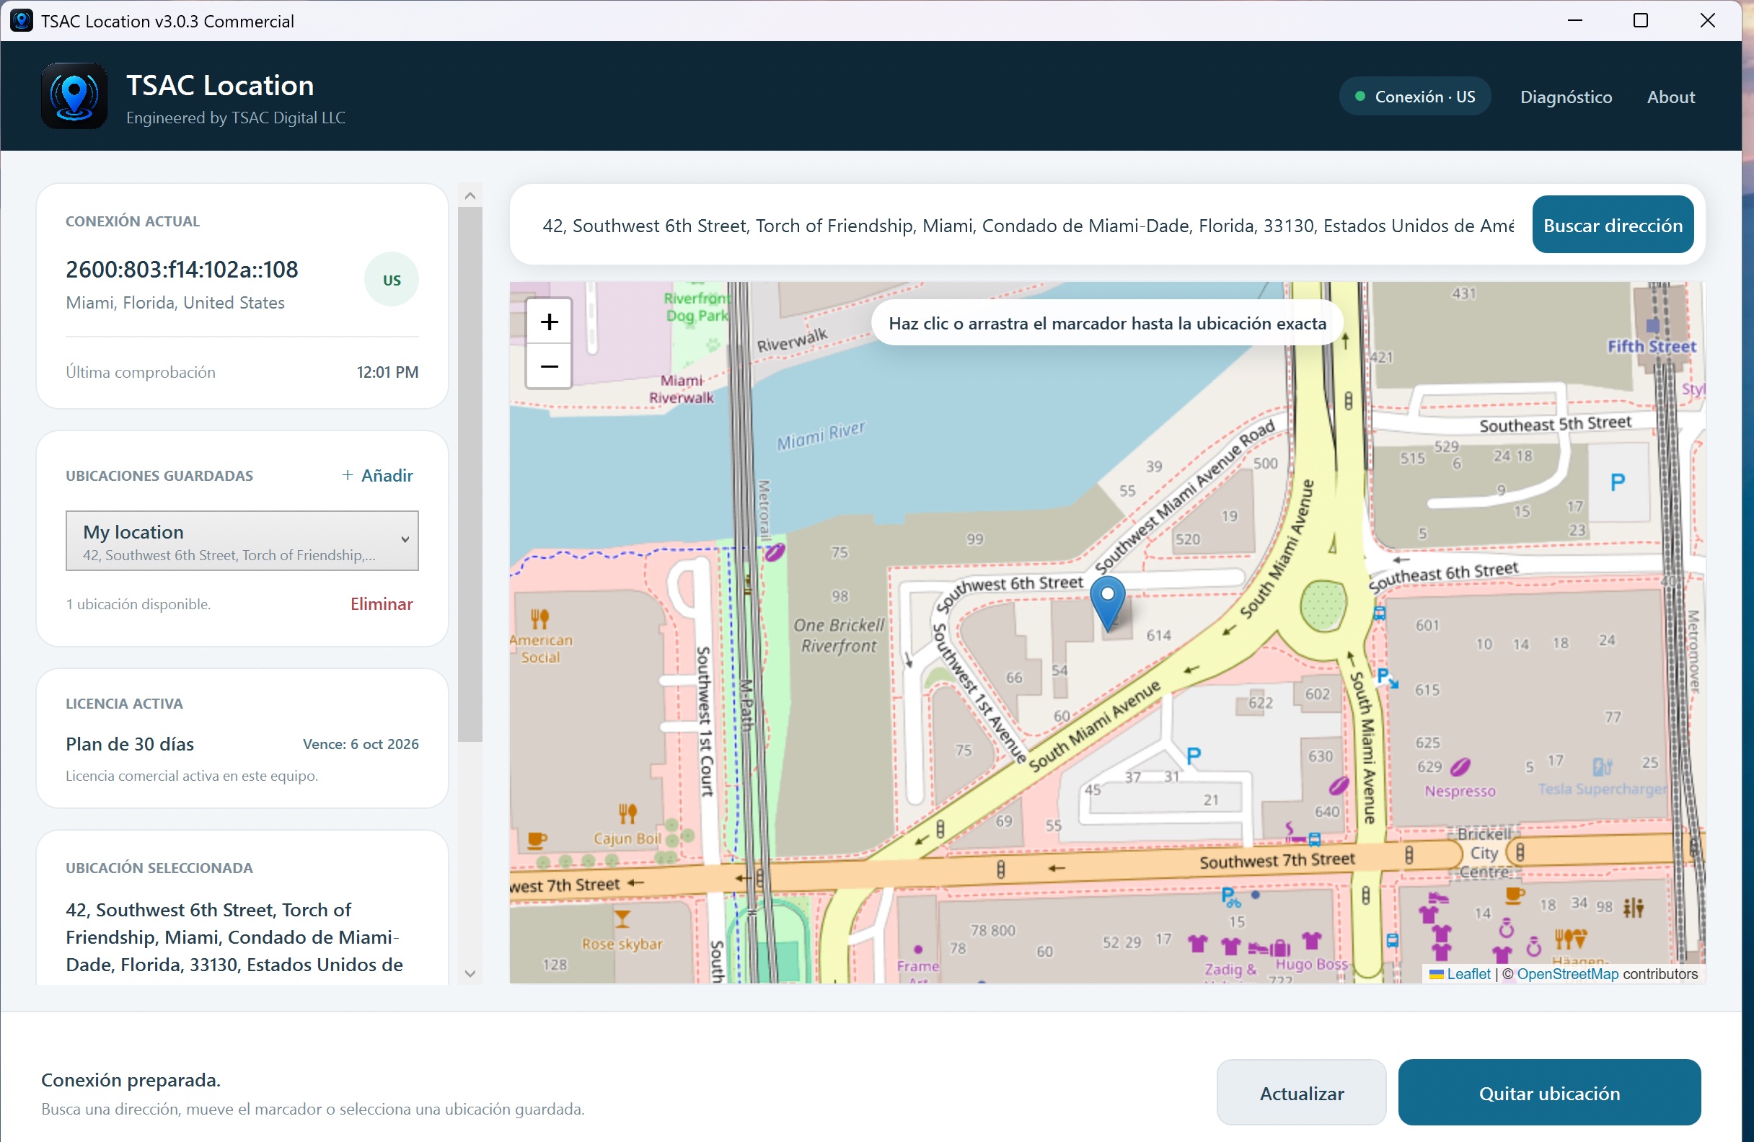Open the OpenStreetMap attribution link

point(1567,974)
